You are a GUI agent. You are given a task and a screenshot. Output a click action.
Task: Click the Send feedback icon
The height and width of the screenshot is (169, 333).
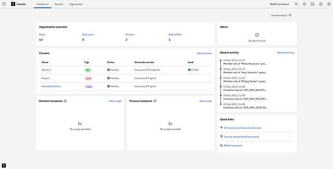[290, 16]
